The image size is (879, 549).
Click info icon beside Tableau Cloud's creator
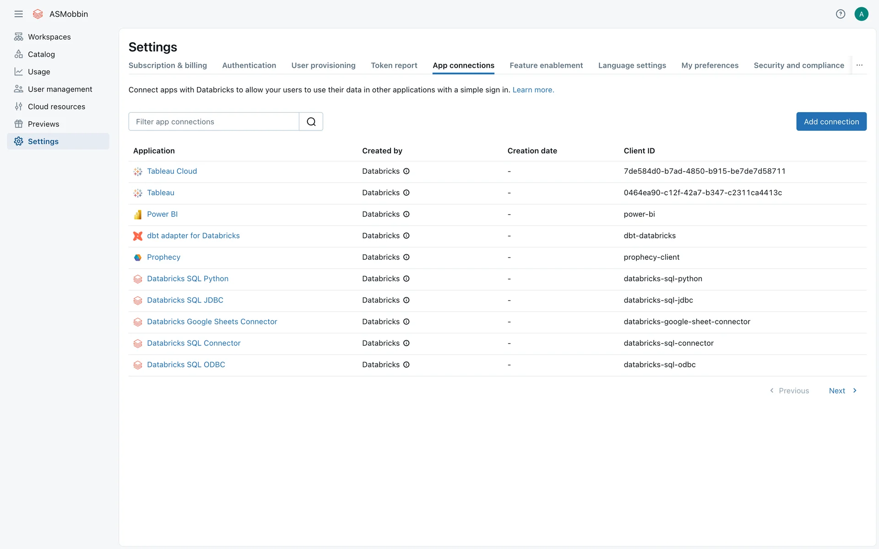(406, 171)
